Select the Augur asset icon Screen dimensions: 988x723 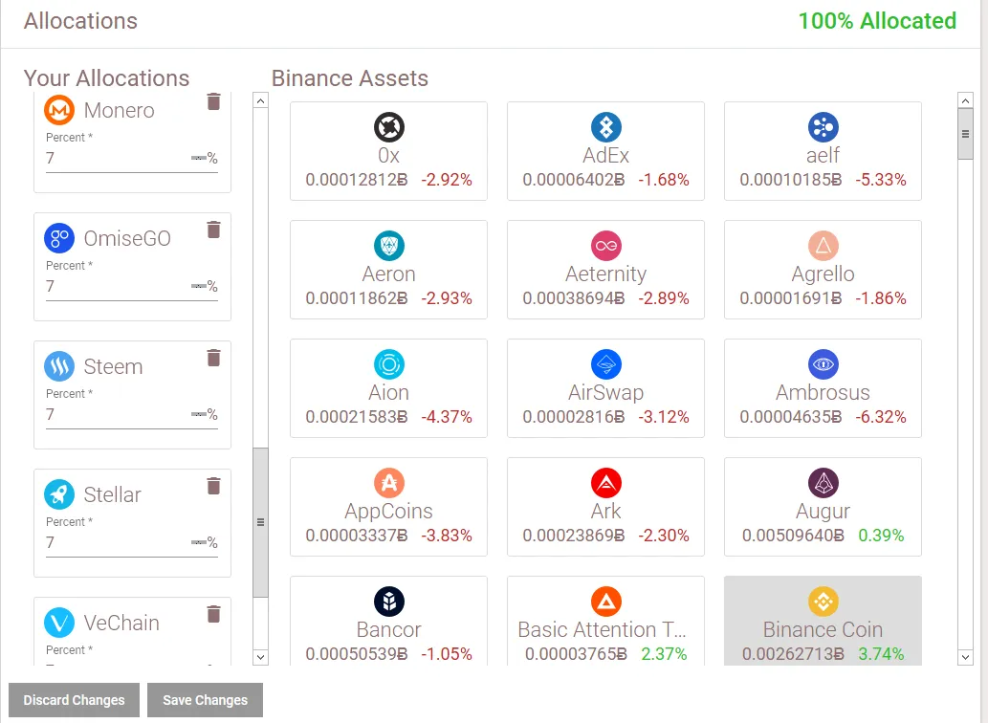pos(823,483)
